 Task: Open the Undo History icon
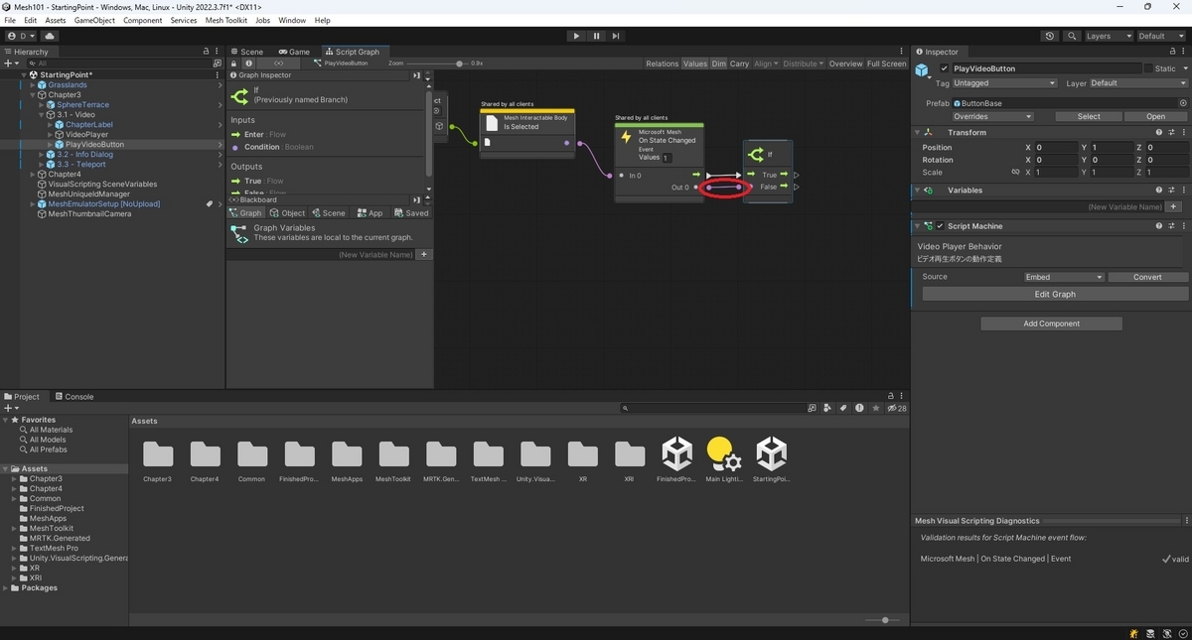pos(1050,36)
